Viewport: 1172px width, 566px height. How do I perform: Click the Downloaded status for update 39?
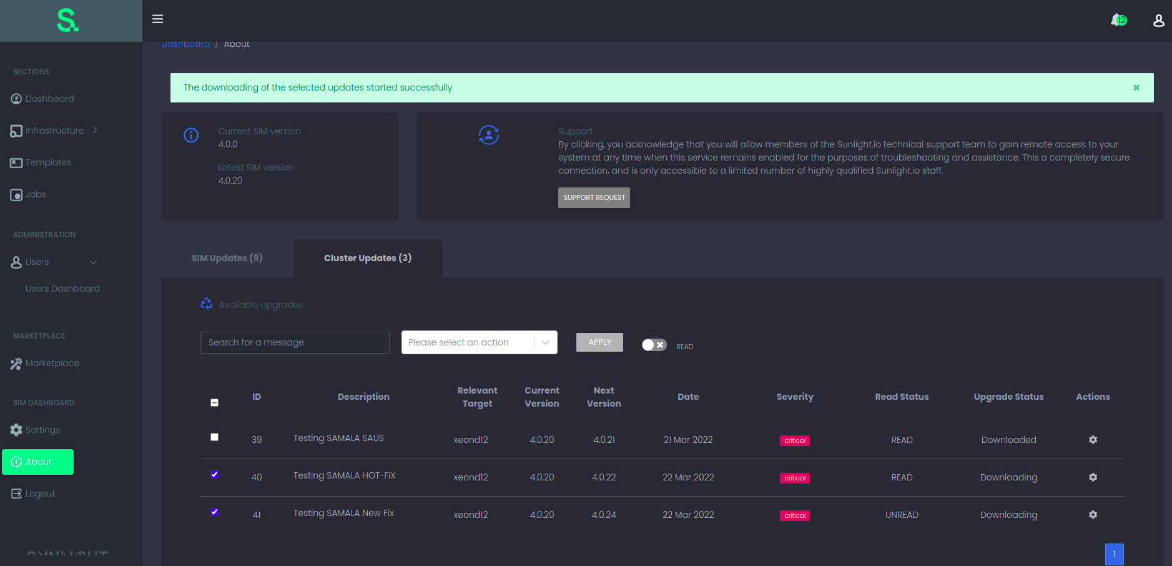coord(1008,440)
